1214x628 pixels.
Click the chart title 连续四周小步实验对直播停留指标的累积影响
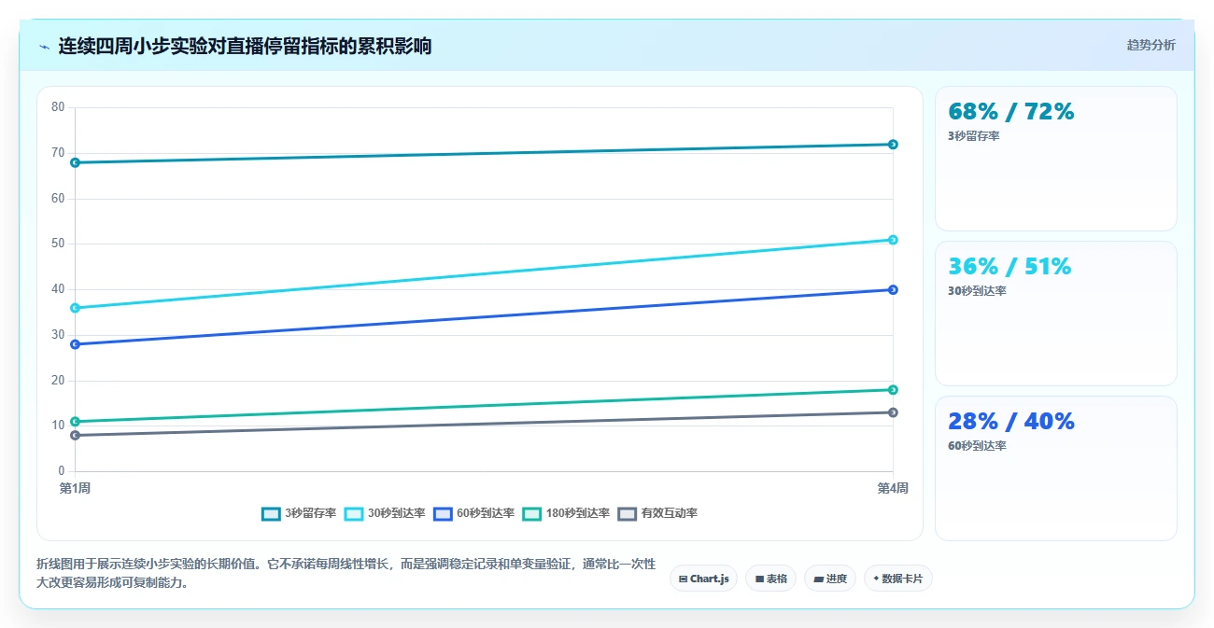(245, 46)
